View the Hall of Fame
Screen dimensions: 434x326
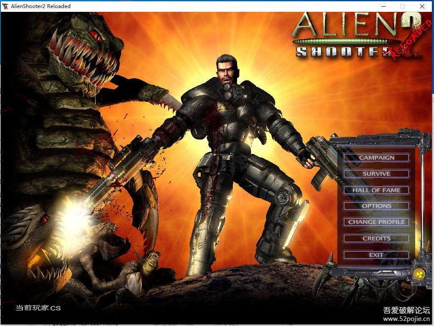tap(376, 190)
